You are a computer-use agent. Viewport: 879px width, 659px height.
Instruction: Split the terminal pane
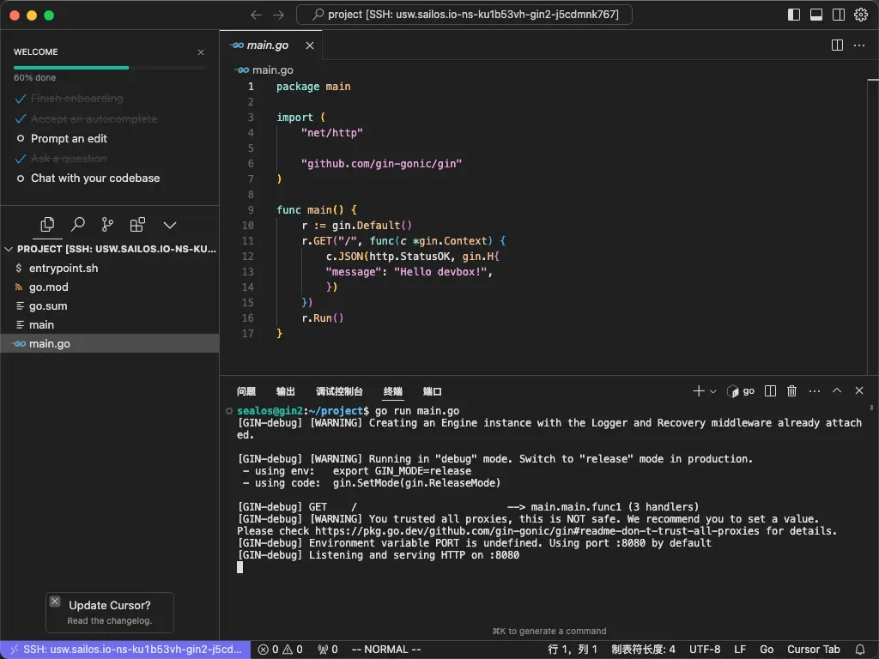tap(770, 390)
